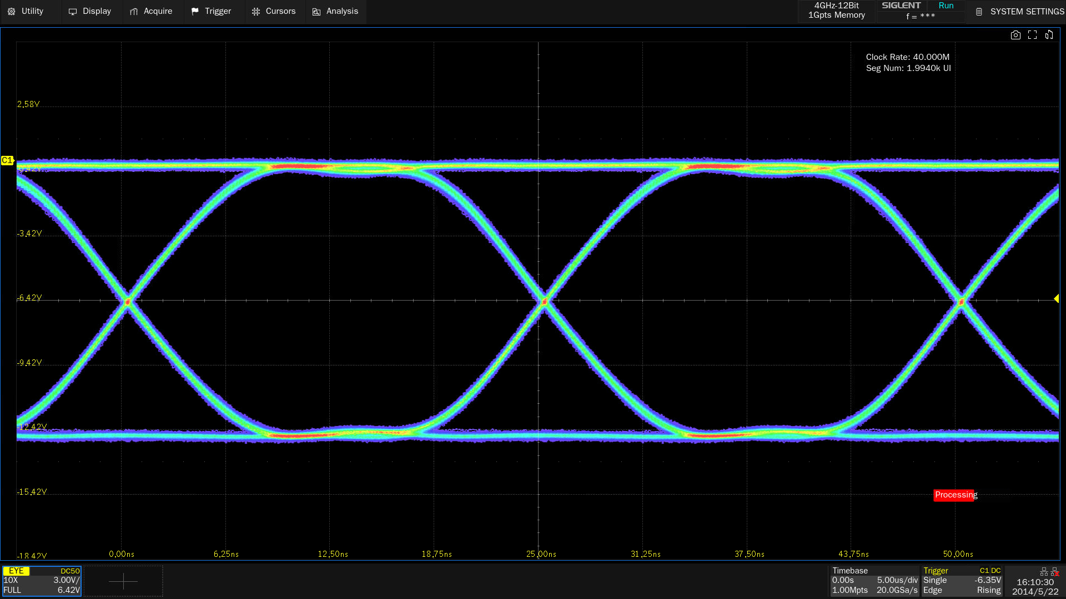Toggle Run/Stop acquisition state
The width and height of the screenshot is (1066, 599).
pyautogui.click(x=946, y=6)
